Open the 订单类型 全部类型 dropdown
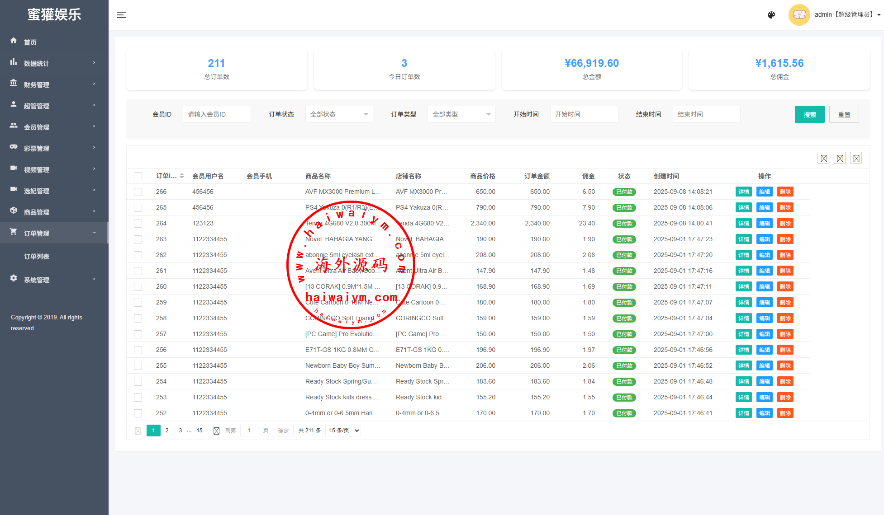The height and width of the screenshot is (515, 884). (461, 114)
